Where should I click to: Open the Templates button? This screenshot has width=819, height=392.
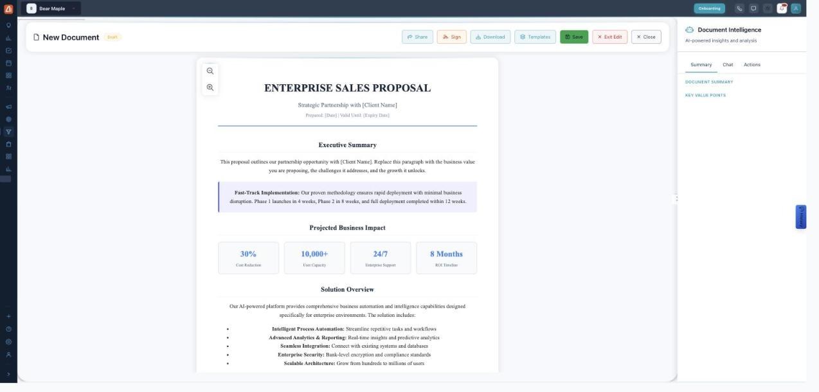pyautogui.click(x=535, y=37)
